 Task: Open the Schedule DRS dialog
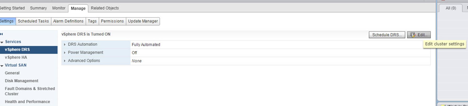[x=387, y=35]
